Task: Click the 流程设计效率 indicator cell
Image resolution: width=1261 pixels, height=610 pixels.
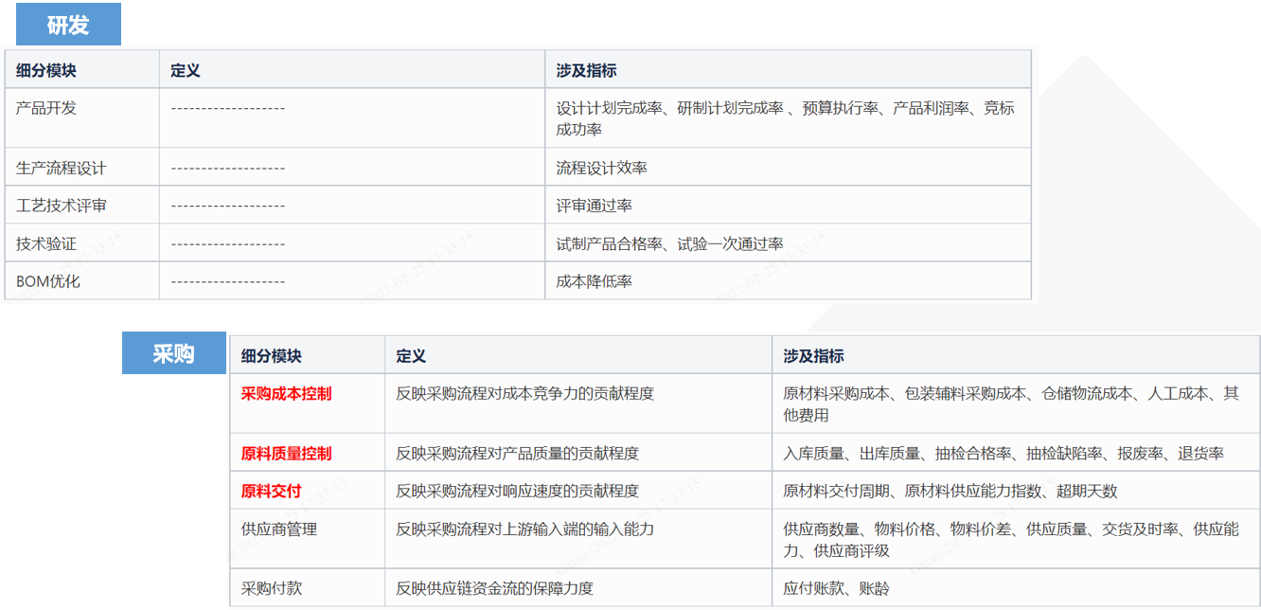Action: coord(601,168)
